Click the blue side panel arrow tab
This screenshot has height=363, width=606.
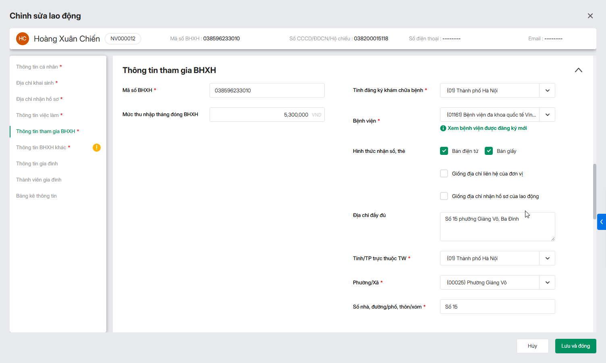(x=601, y=222)
